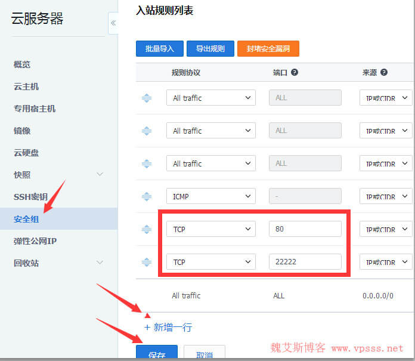Collapse the sidebar with double-chevron icon
This screenshot has height=361, width=415.
tap(113, 23)
